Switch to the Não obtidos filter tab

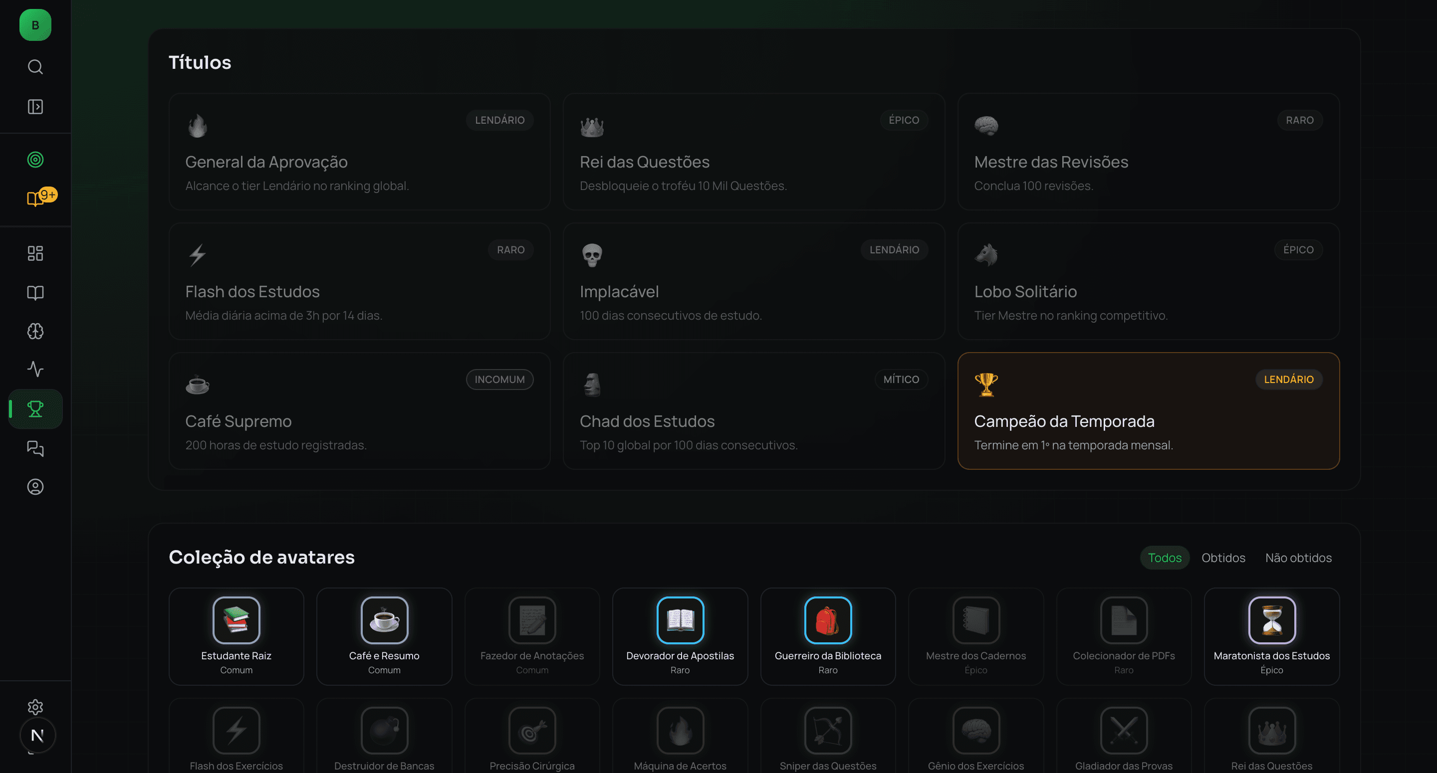[x=1298, y=558]
